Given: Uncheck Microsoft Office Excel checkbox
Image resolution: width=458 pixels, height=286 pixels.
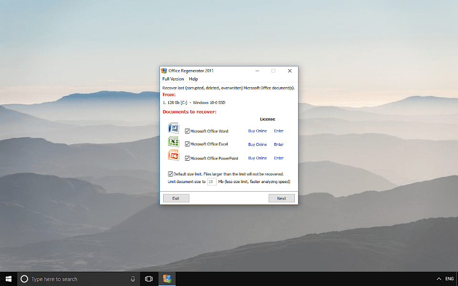Looking at the screenshot, I should coord(187,144).
